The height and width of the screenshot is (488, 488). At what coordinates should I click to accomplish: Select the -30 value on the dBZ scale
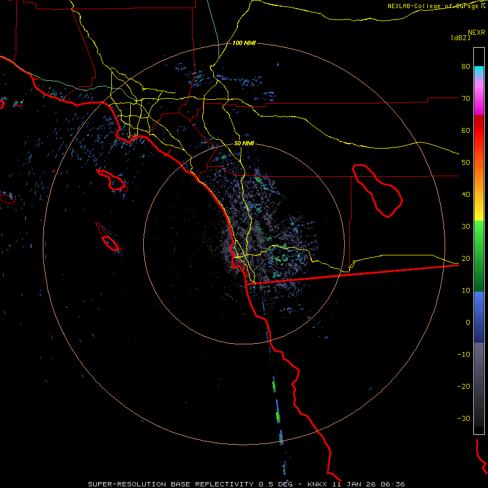(x=464, y=418)
